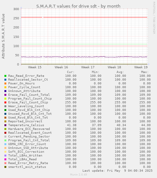Click the Wear_Leveling_Count legend label

coord(26,106)
